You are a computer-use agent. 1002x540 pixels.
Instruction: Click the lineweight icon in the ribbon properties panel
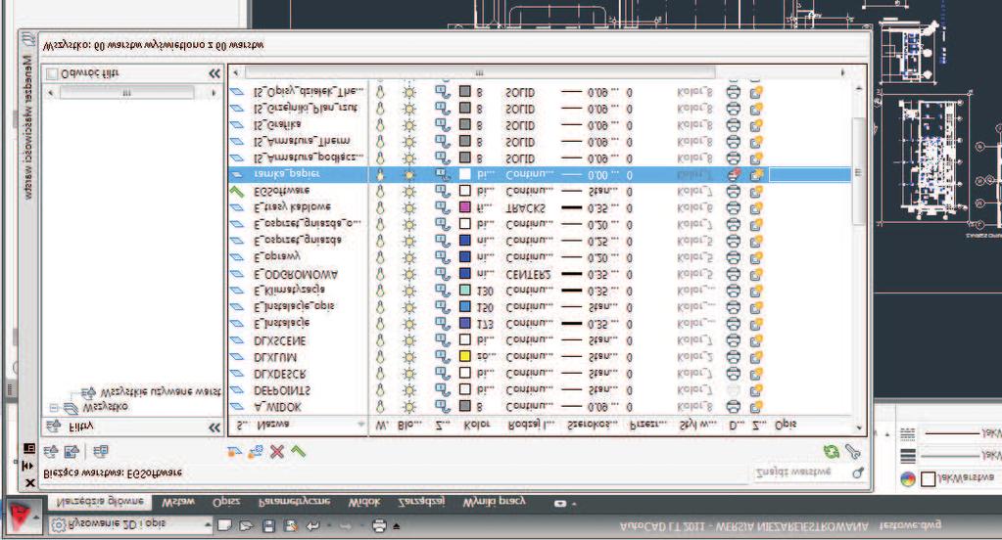click(907, 456)
